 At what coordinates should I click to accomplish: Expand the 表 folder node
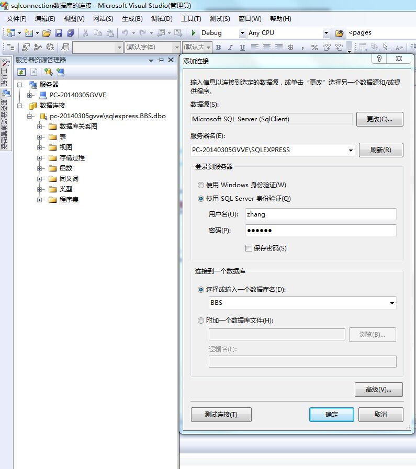coord(39,137)
